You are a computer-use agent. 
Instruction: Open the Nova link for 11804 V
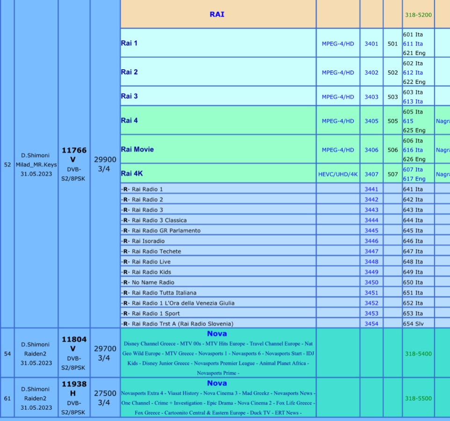click(217, 334)
